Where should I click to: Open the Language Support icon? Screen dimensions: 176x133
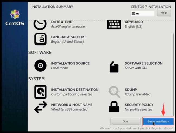(40, 39)
